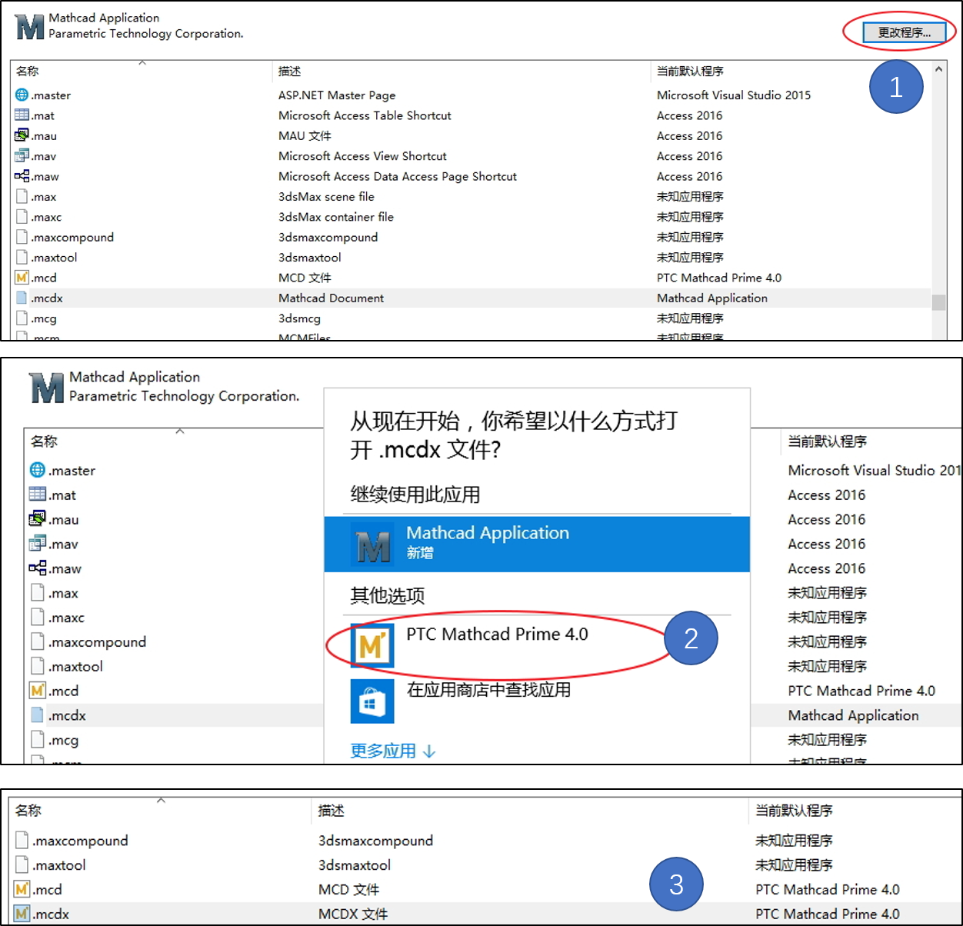The height and width of the screenshot is (926, 963).
Task: Click the icon in the Access View Shortcut row
Action: tap(22, 156)
